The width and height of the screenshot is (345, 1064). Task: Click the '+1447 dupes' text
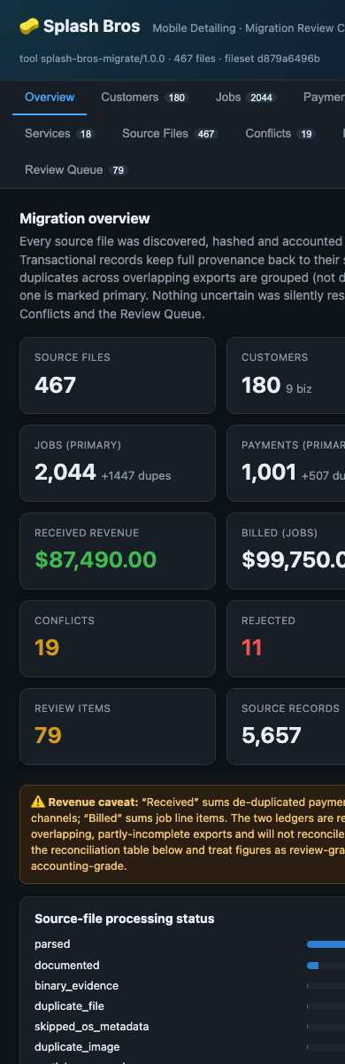click(x=136, y=475)
